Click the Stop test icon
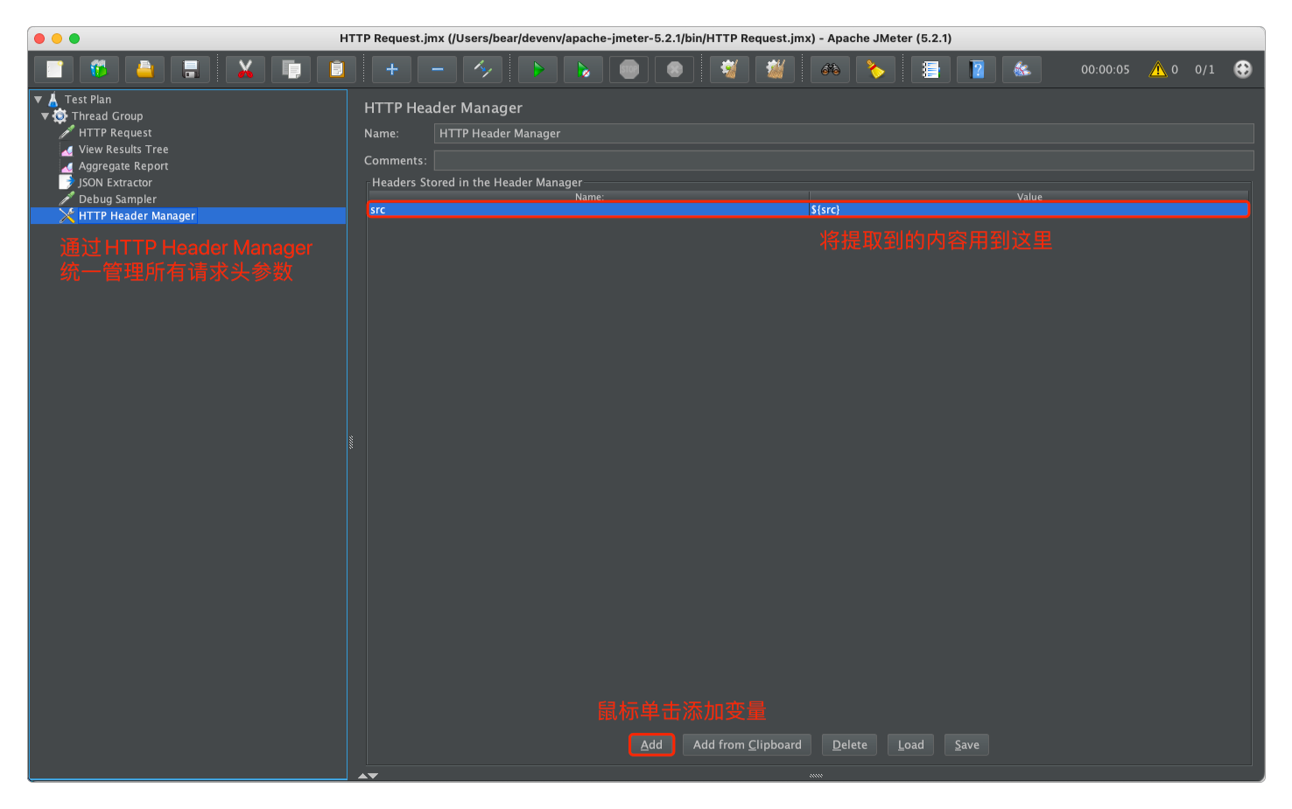Screen dimensions: 1292x809 [x=629, y=69]
